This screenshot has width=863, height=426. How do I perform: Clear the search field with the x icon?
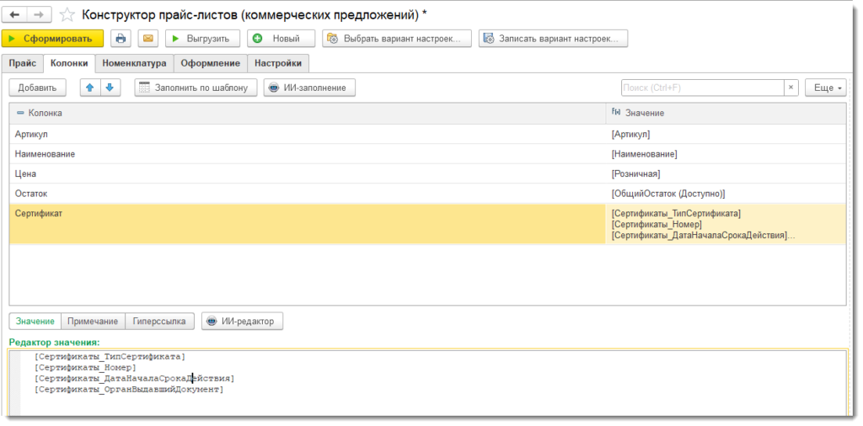791,88
